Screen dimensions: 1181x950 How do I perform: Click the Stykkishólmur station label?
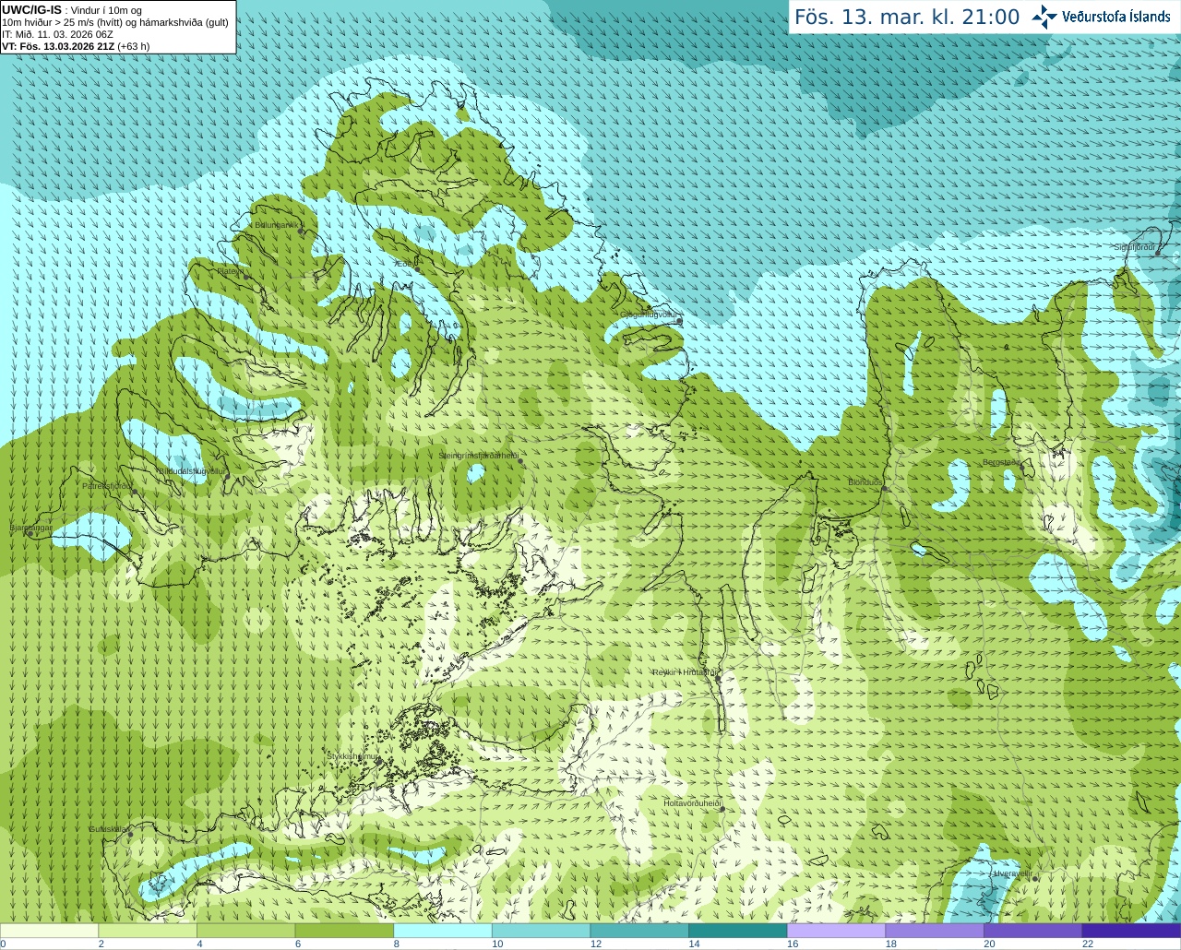[353, 756]
